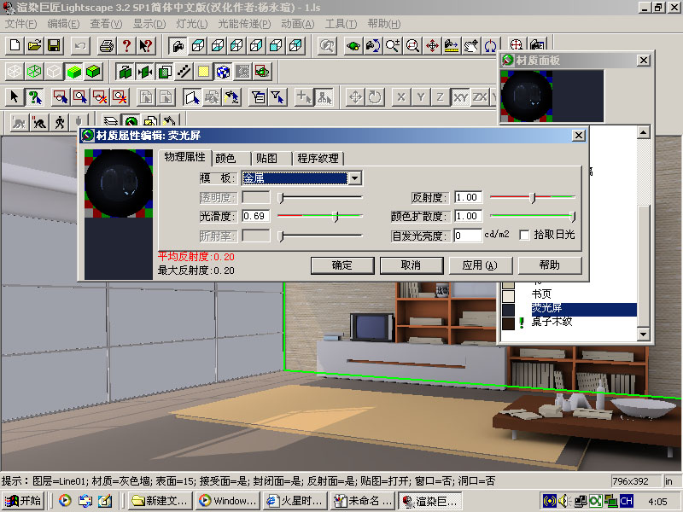The height and width of the screenshot is (512, 683).
Task: Click the Open file folder icon
Action: click(x=34, y=45)
